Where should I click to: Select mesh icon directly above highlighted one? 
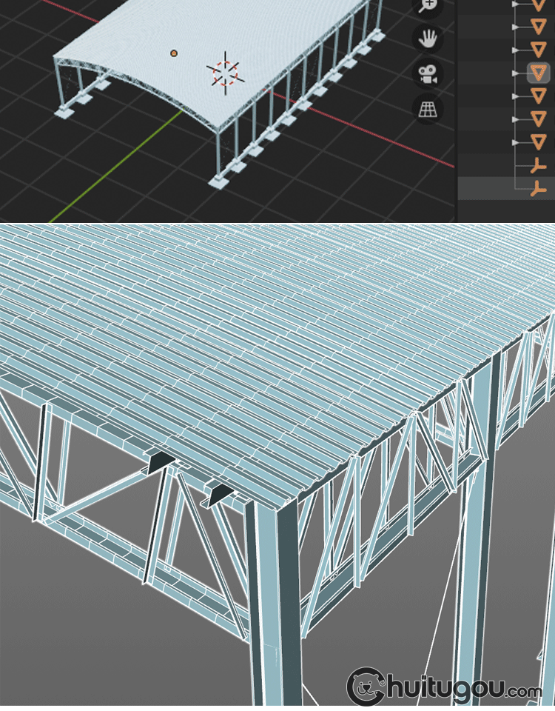538,50
